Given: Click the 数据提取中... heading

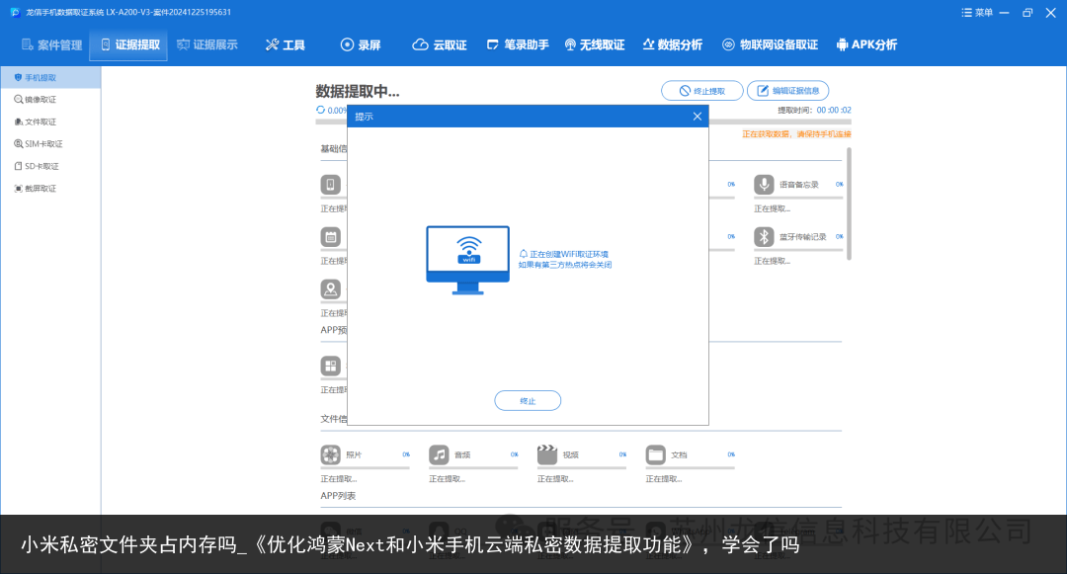Looking at the screenshot, I should 358,91.
